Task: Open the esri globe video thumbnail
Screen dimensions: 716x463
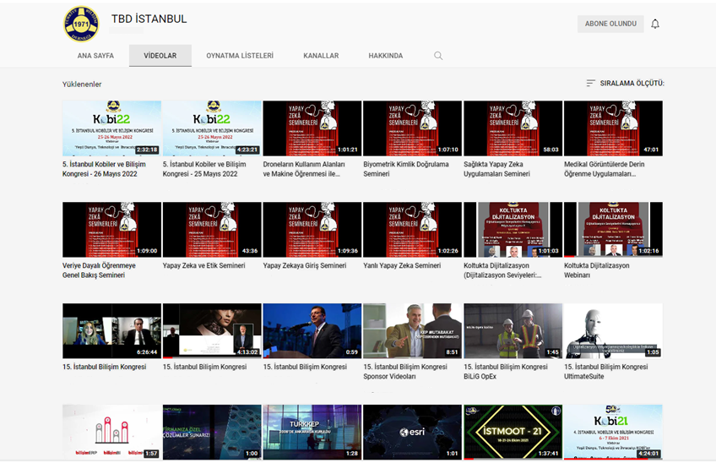Action: pos(412,432)
